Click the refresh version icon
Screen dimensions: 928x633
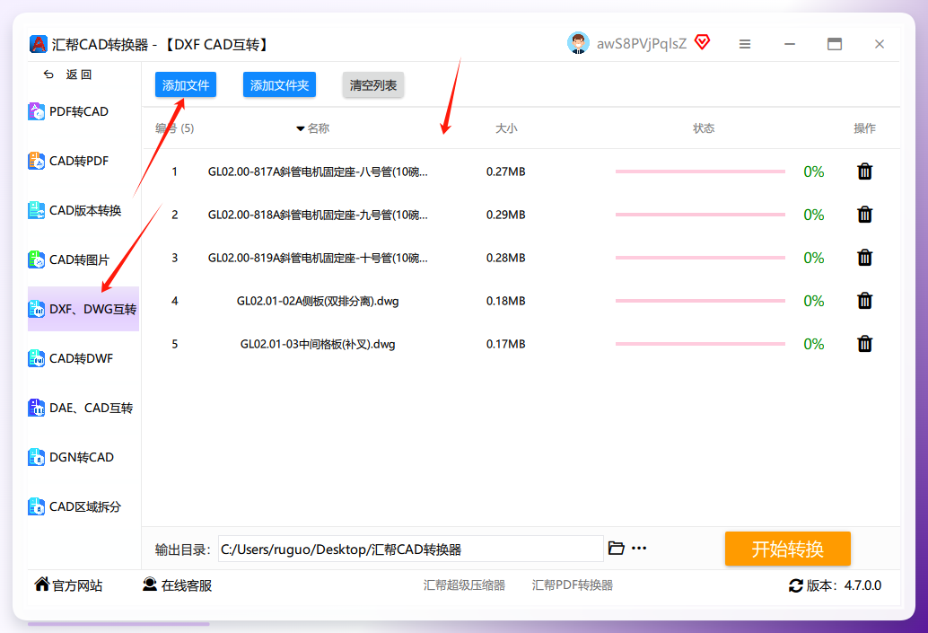(795, 585)
